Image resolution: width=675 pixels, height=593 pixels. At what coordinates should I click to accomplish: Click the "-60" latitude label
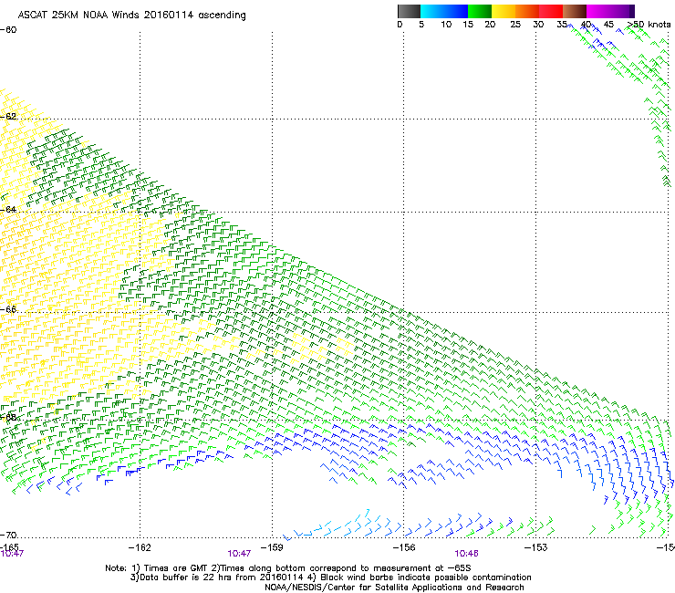8,30
